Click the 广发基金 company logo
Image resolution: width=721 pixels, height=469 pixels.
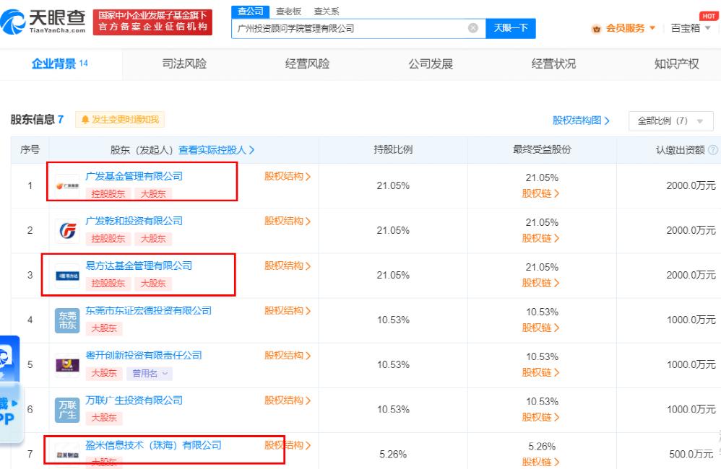67,186
